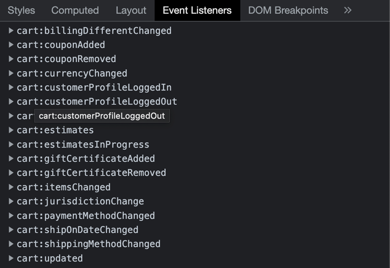
Task: Expand the cart:couponRemoved disclosure triangle
Action: [11, 59]
